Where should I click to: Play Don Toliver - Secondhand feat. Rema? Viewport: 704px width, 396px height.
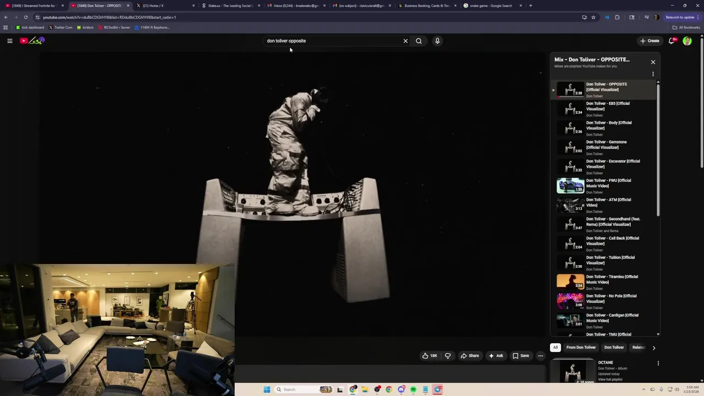(x=603, y=224)
